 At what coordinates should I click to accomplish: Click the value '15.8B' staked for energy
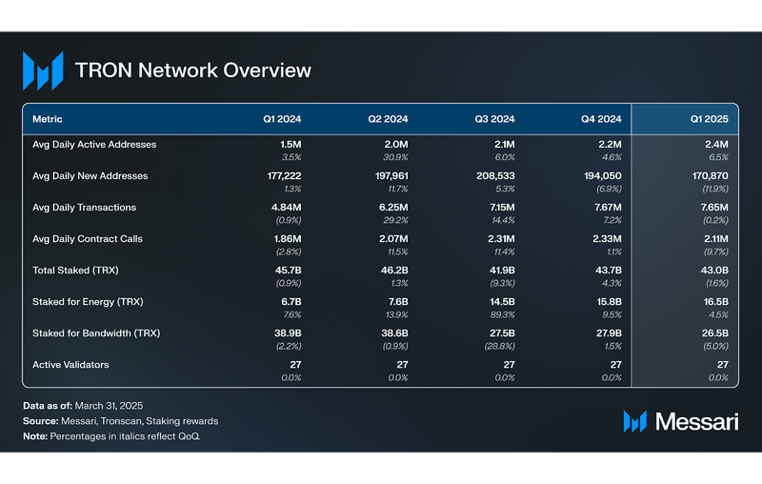610,302
